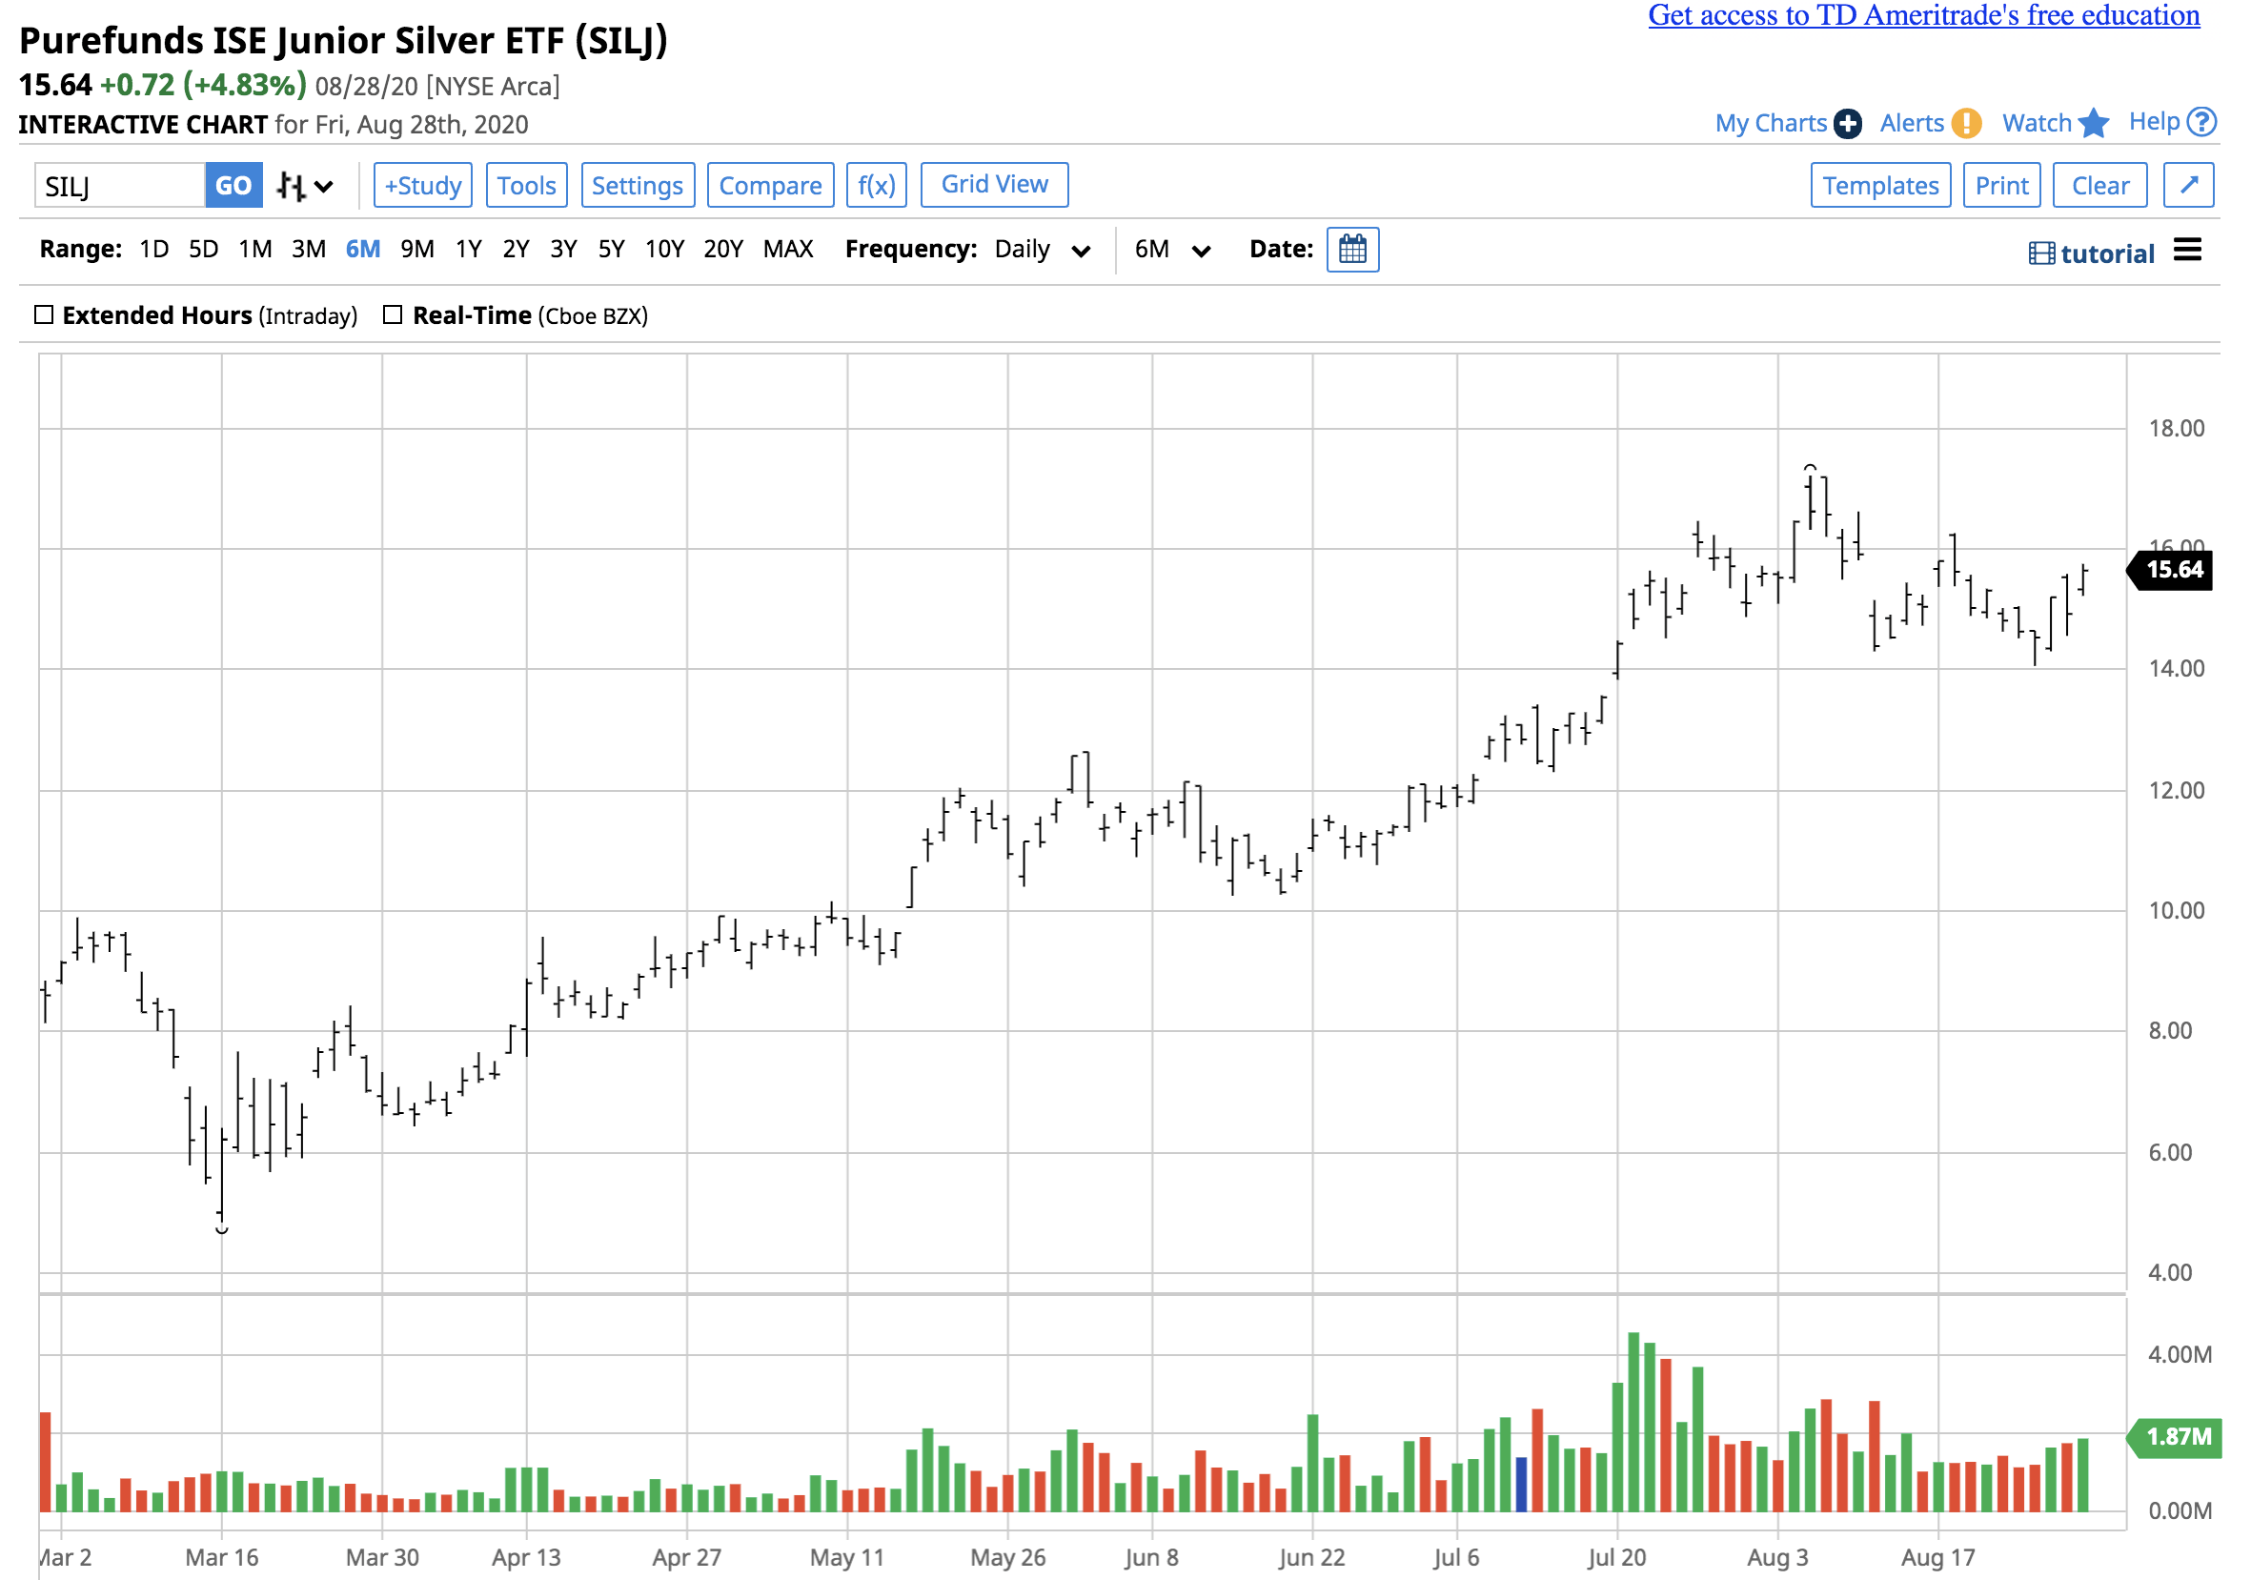Select the 1M range

coord(254,249)
